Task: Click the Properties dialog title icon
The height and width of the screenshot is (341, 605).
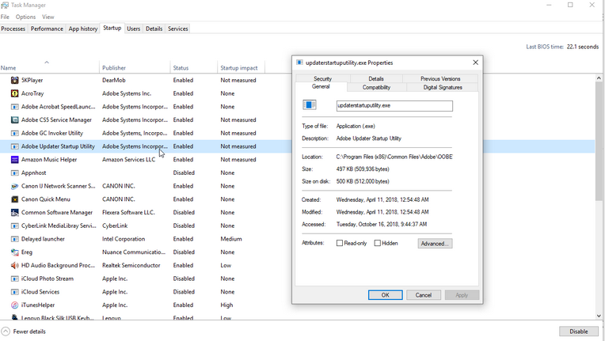Action: click(x=299, y=63)
